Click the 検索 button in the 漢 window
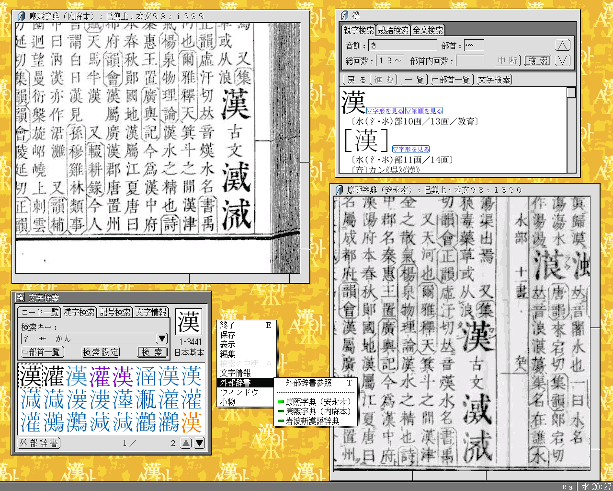This screenshot has width=613, height=491. pyautogui.click(x=538, y=60)
